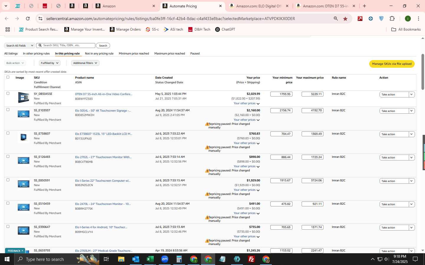The height and width of the screenshot is (265, 425).
Task: Switch to the Paused tab
Action: pos(195,54)
